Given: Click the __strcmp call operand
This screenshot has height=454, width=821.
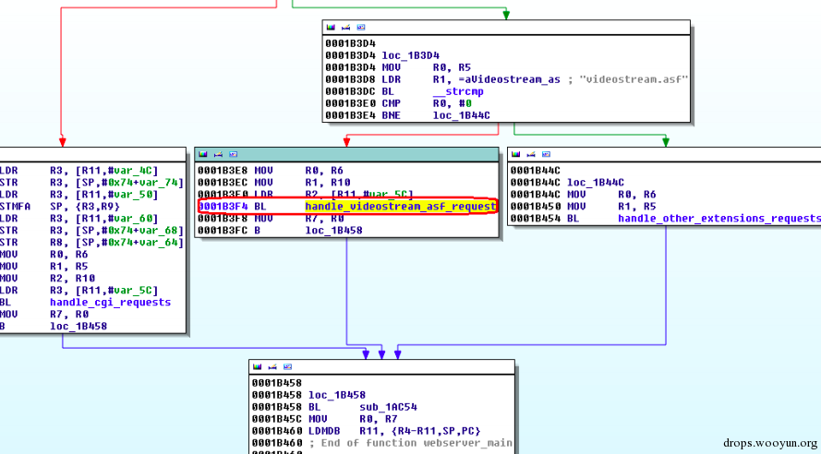Looking at the screenshot, I should [x=458, y=91].
